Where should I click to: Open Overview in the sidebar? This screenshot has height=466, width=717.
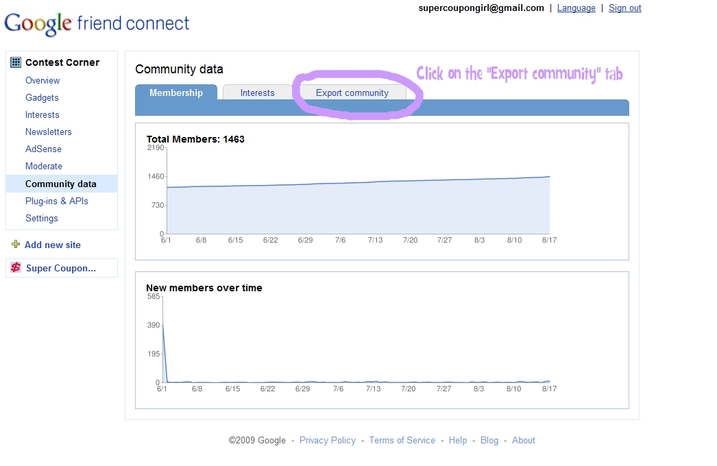pyautogui.click(x=42, y=80)
